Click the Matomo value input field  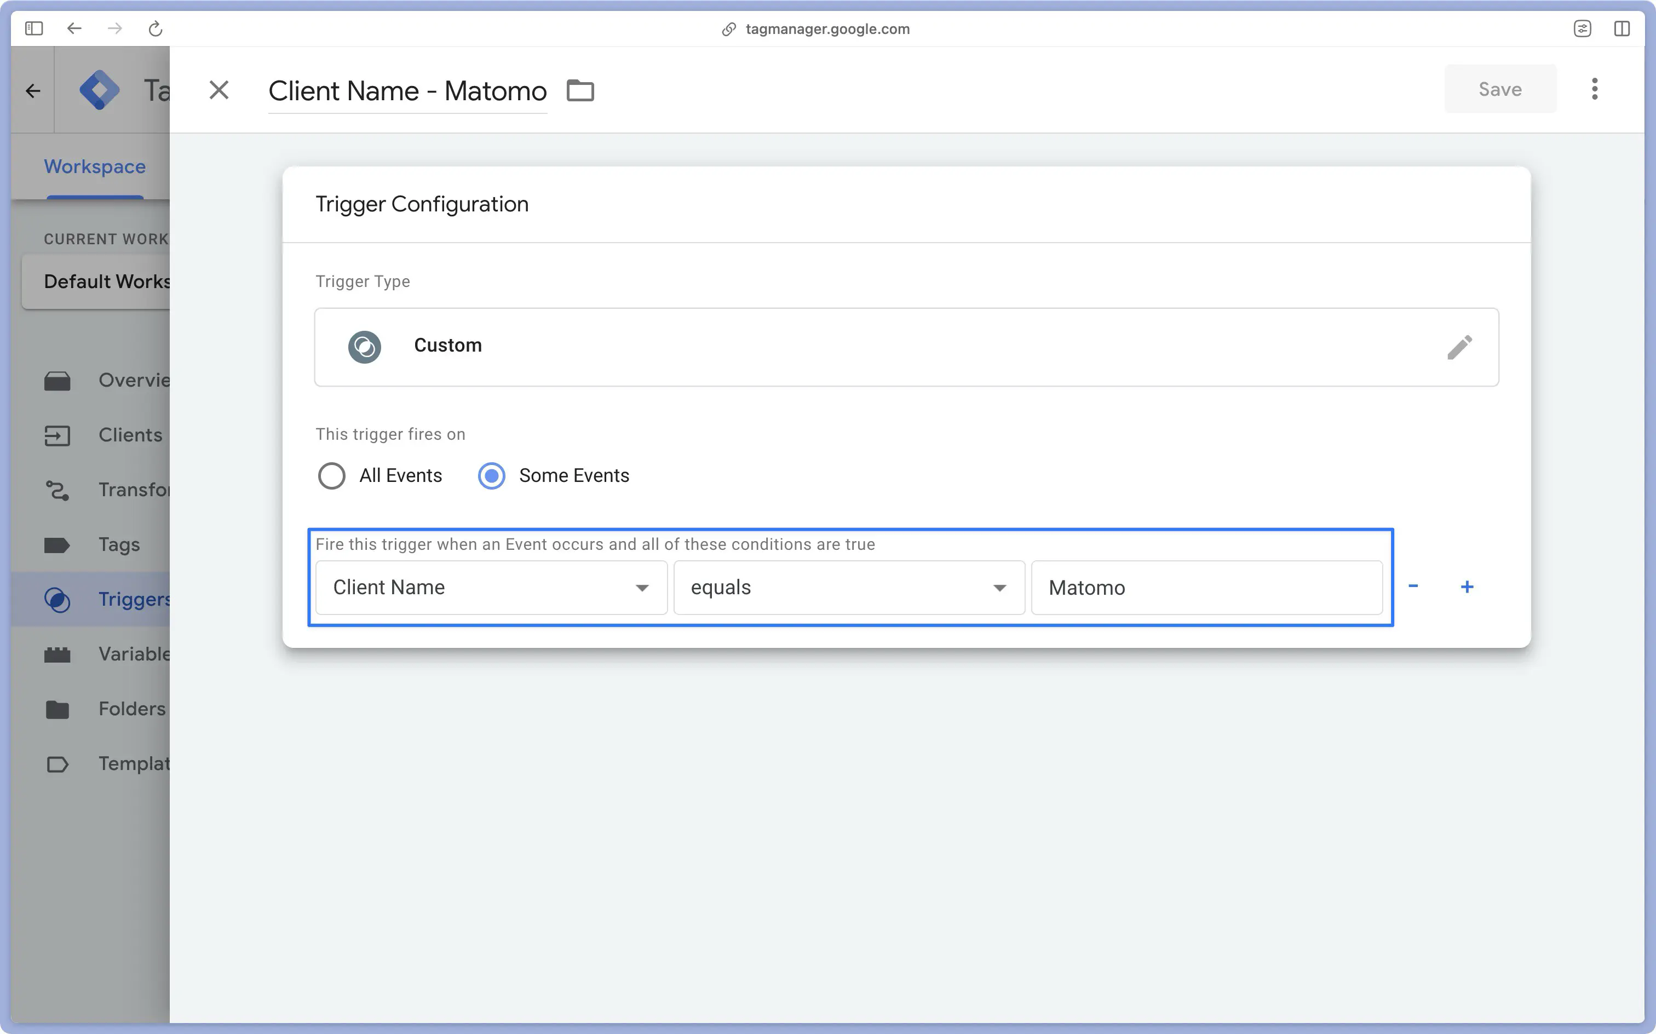click(1206, 588)
